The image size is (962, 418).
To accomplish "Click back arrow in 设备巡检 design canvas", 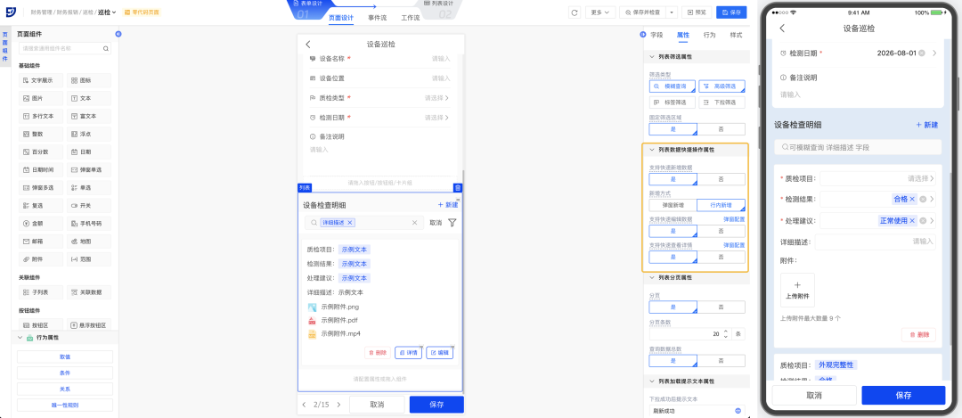I will [308, 45].
